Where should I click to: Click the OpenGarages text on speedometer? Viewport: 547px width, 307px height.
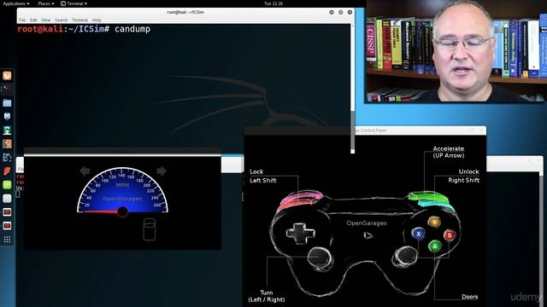coord(122,199)
